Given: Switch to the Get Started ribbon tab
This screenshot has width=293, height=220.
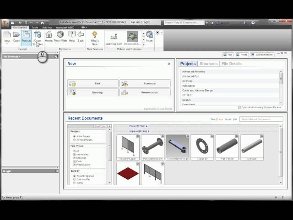Looking at the screenshot, I should (x=20, y=27).
